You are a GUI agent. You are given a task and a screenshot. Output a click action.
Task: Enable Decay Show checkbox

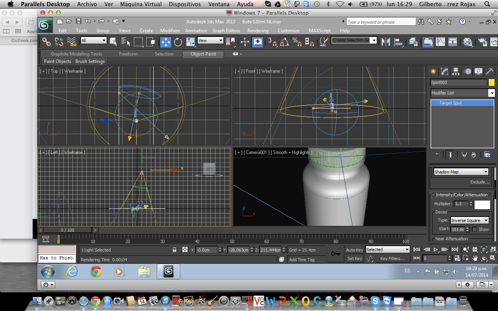474,229
